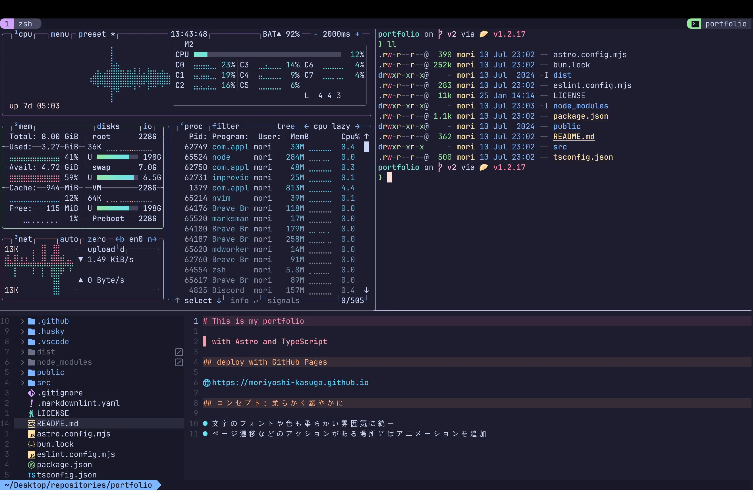
Task: Open the btop menu item
Action: click(60, 34)
